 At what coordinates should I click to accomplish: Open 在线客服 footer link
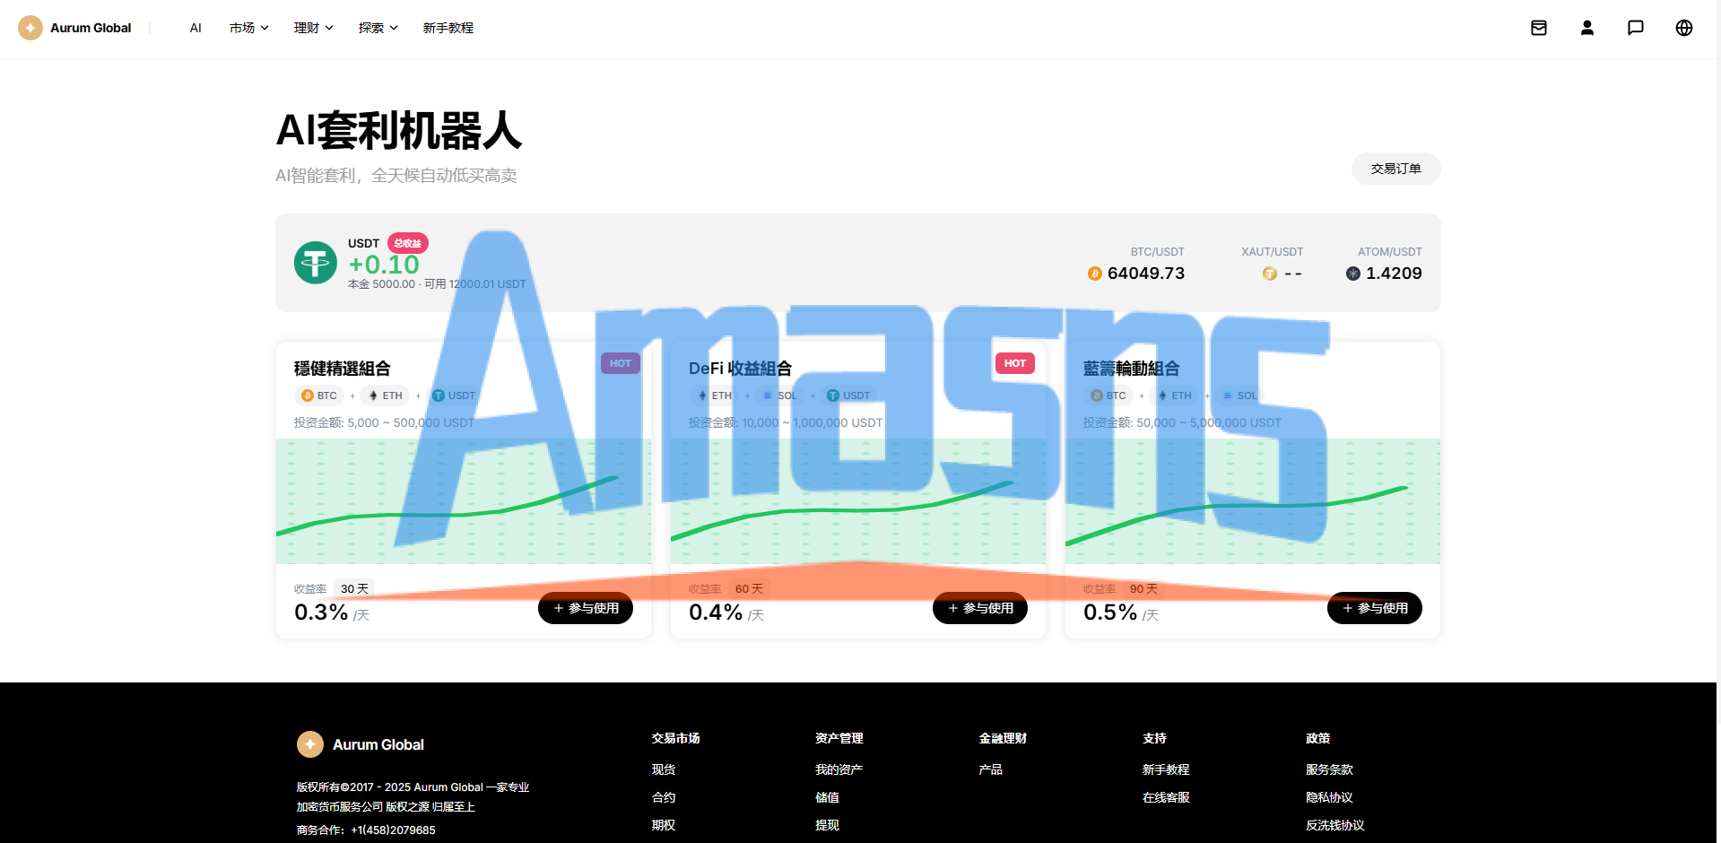click(1166, 797)
